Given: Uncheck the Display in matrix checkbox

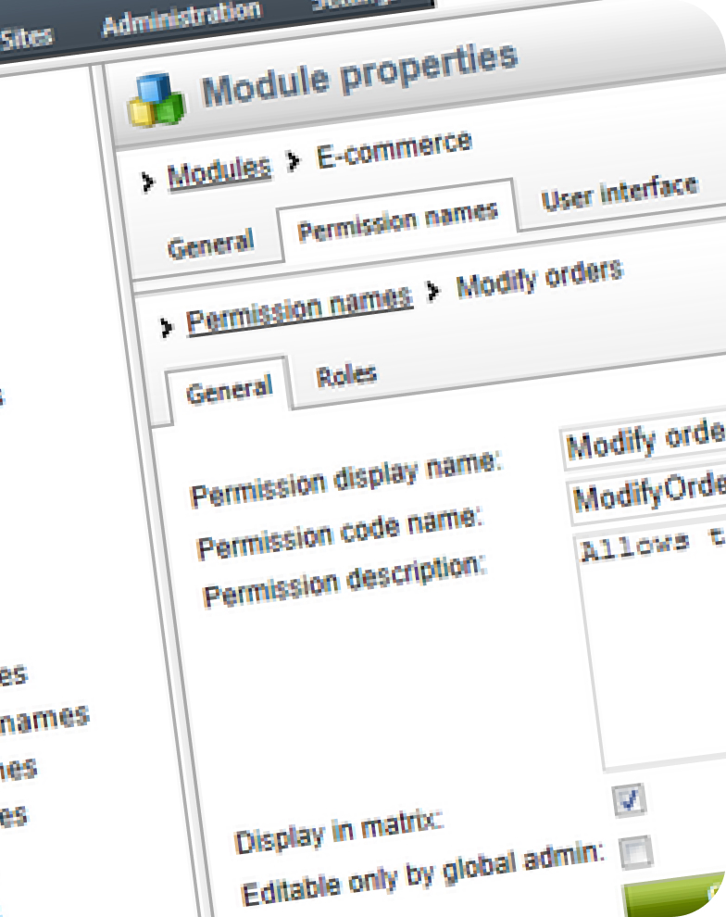Looking at the screenshot, I should (x=629, y=800).
